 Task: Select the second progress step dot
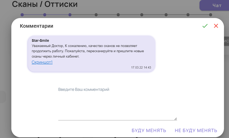(x=45, y=15)
